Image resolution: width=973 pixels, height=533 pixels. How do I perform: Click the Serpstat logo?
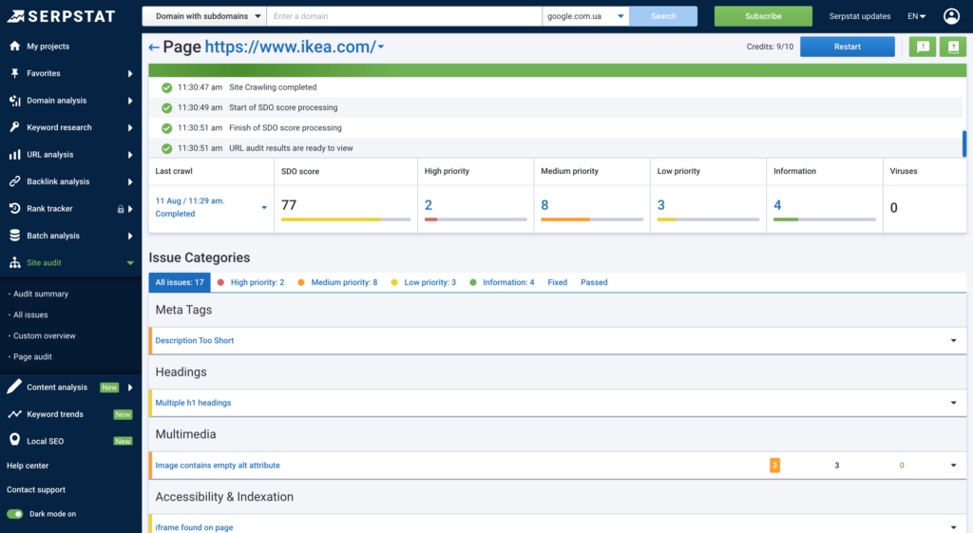tap(62, 16)
